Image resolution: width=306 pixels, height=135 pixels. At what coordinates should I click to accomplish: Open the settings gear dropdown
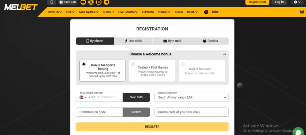pyautogui.click(x=297, y=2)
